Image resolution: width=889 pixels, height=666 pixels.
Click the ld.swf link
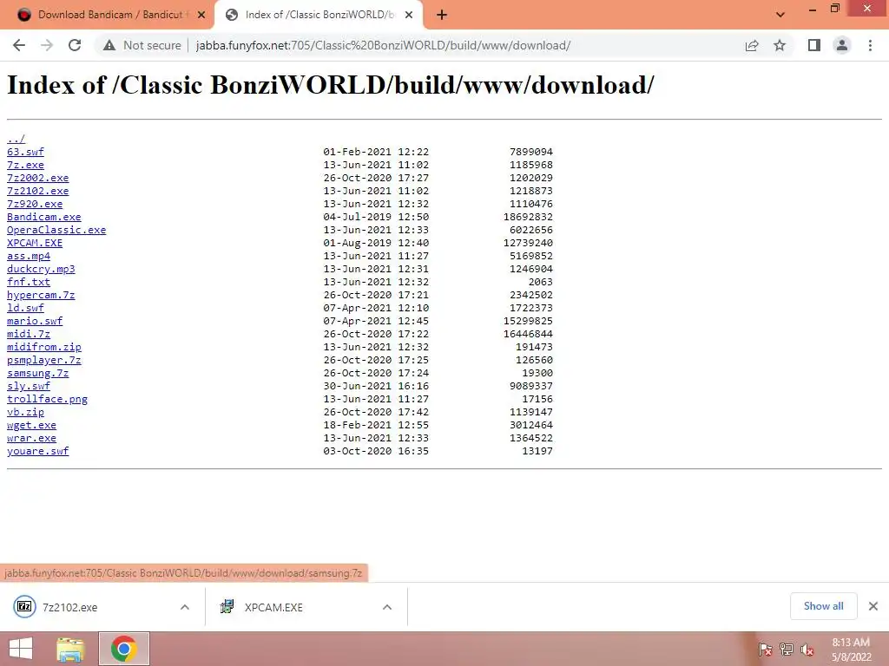tap(25, 308)
